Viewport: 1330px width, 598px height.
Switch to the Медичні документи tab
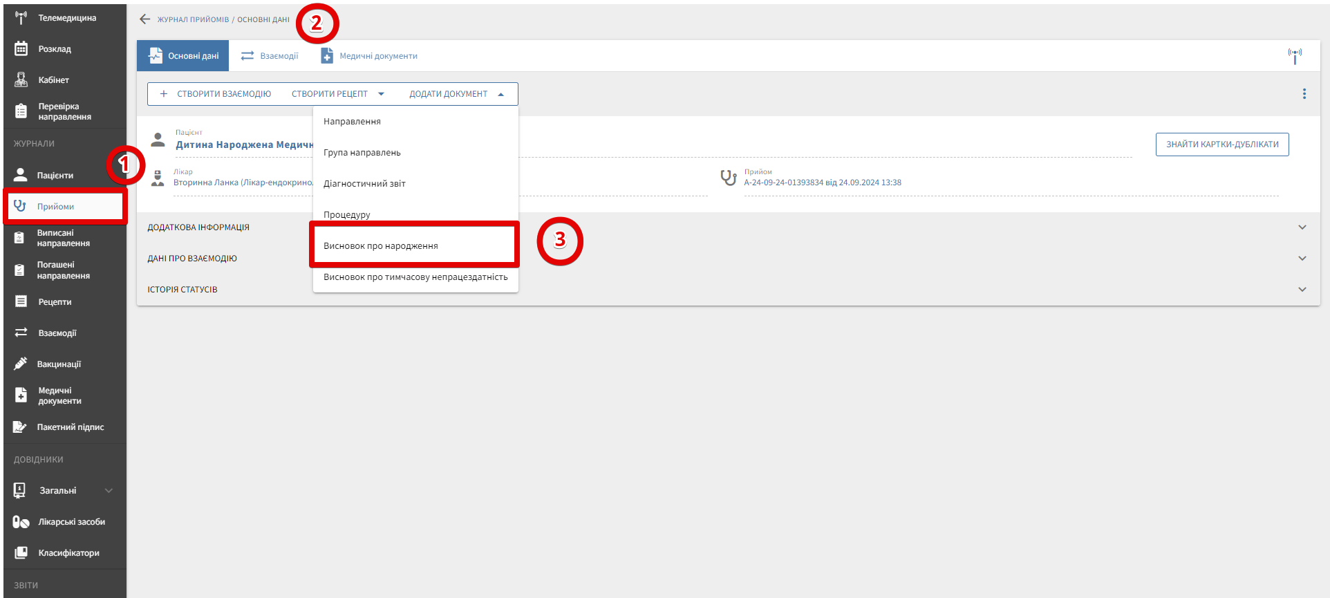coord(369,56)
